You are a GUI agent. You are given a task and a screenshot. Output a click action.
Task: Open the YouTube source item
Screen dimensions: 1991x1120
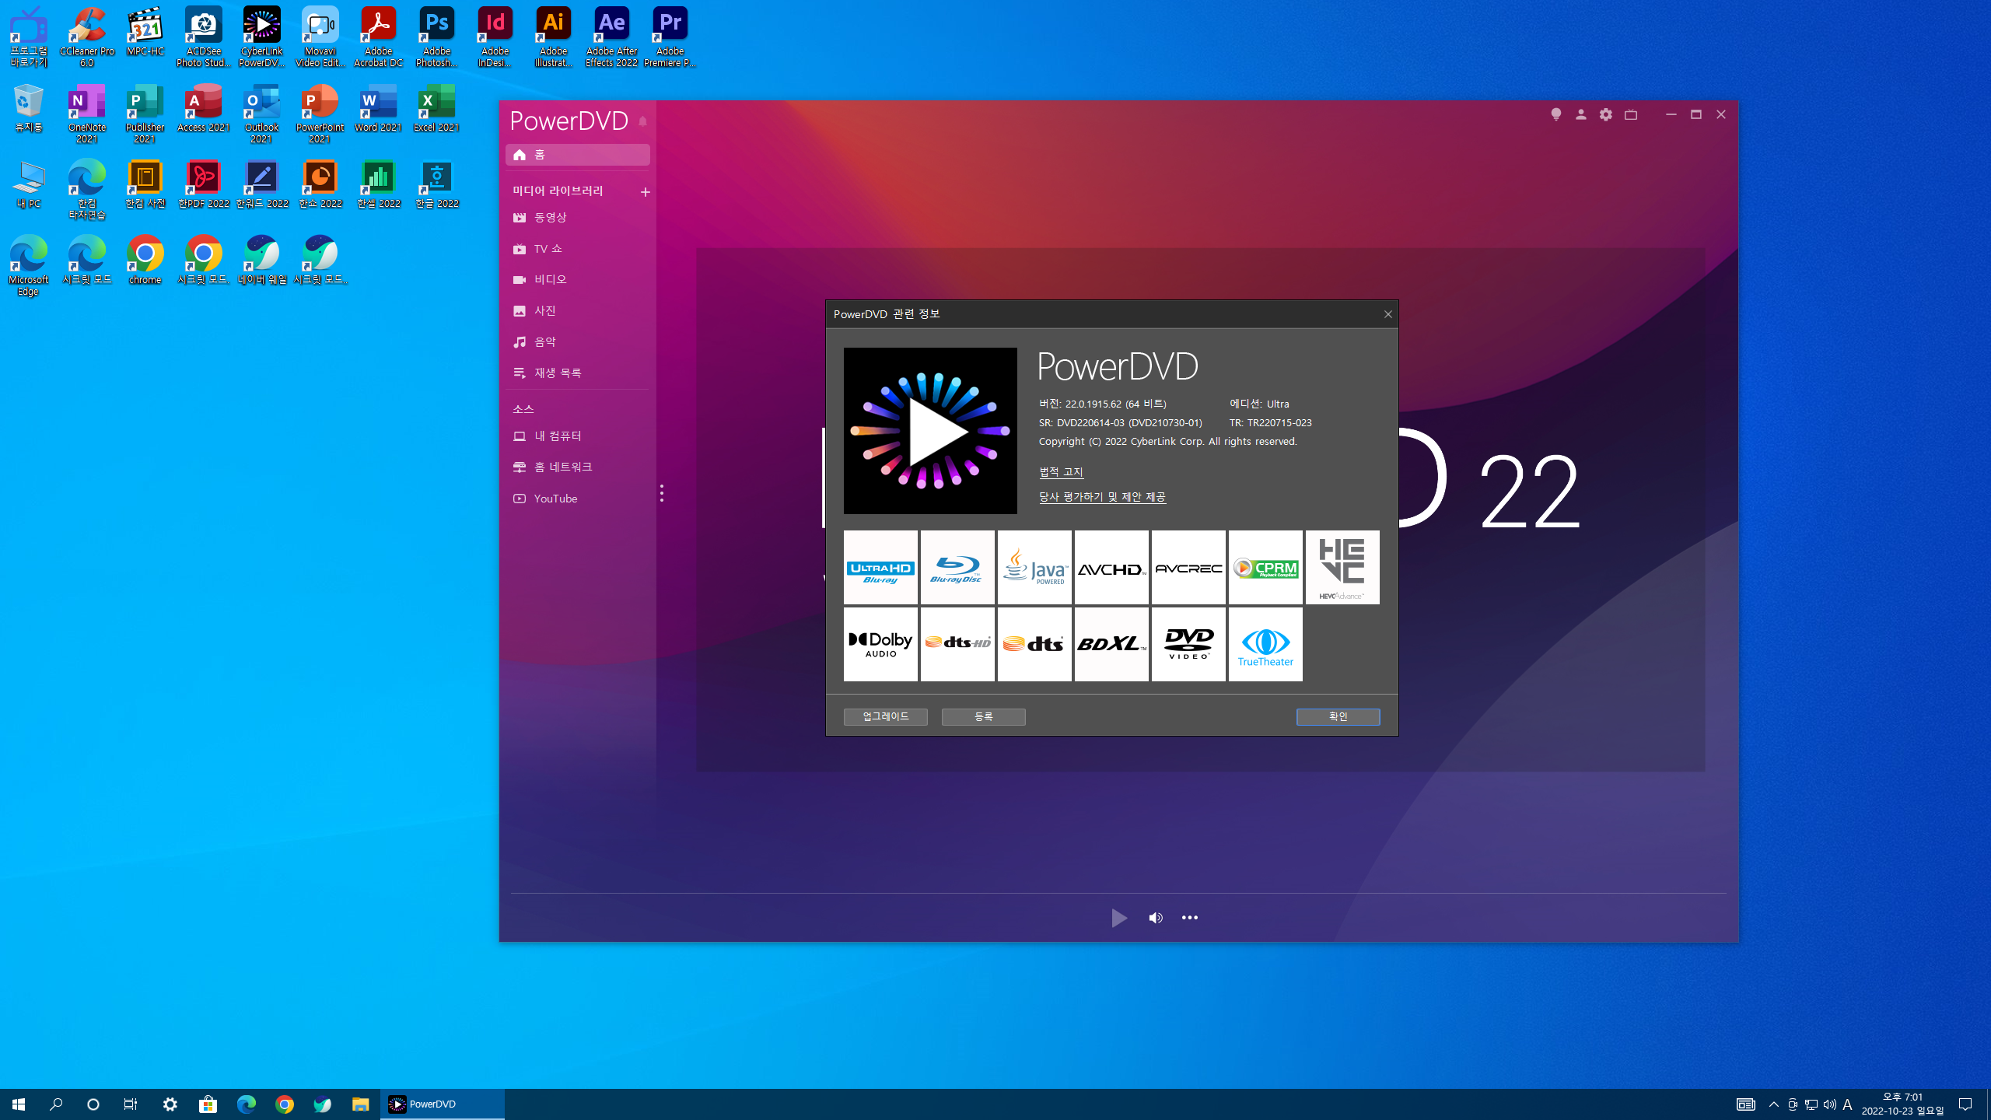555,499
